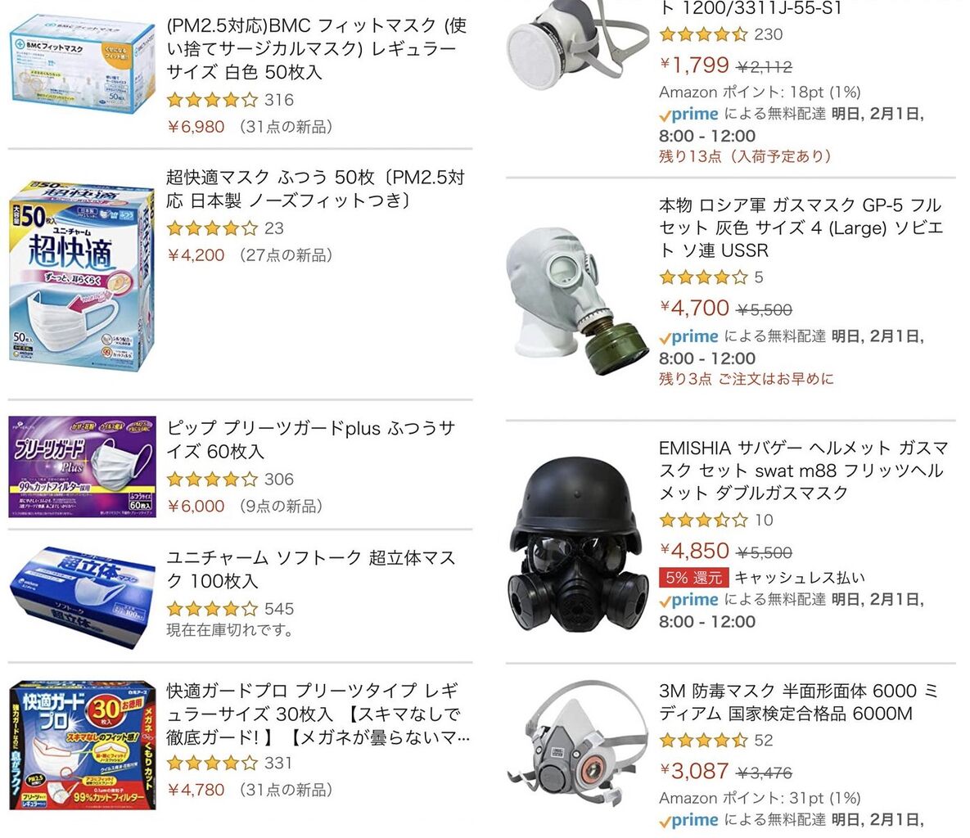
Task: Click the star rating with 316 reviews
Action: point(212,100)
